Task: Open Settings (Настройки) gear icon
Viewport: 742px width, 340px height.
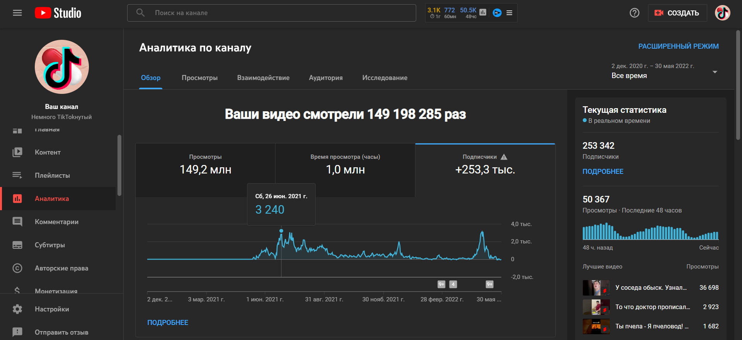Action: pos(17,309)
